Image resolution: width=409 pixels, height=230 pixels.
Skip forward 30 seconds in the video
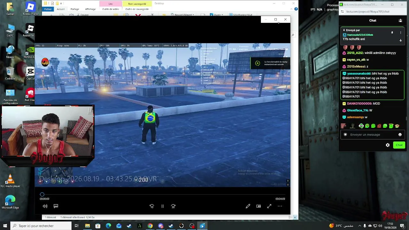(173, 206)
